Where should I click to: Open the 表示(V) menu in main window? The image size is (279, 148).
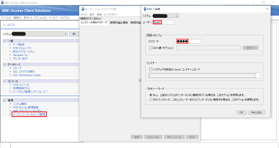pos(28,18)
